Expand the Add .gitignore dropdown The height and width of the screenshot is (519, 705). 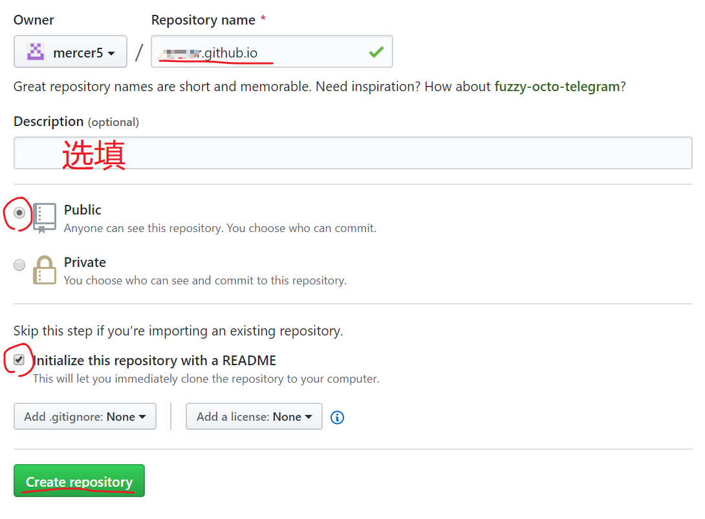(x=85, y=417)
